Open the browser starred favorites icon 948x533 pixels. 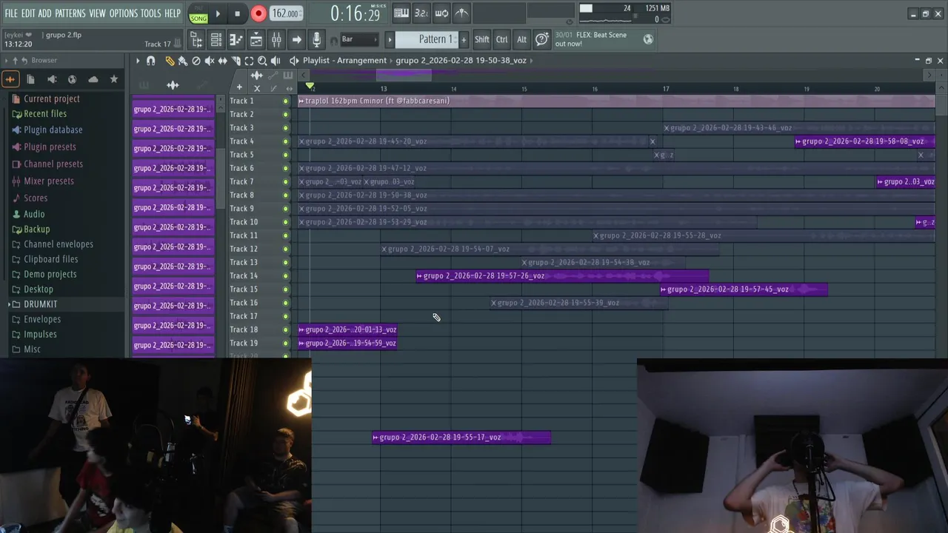[113, 79]
